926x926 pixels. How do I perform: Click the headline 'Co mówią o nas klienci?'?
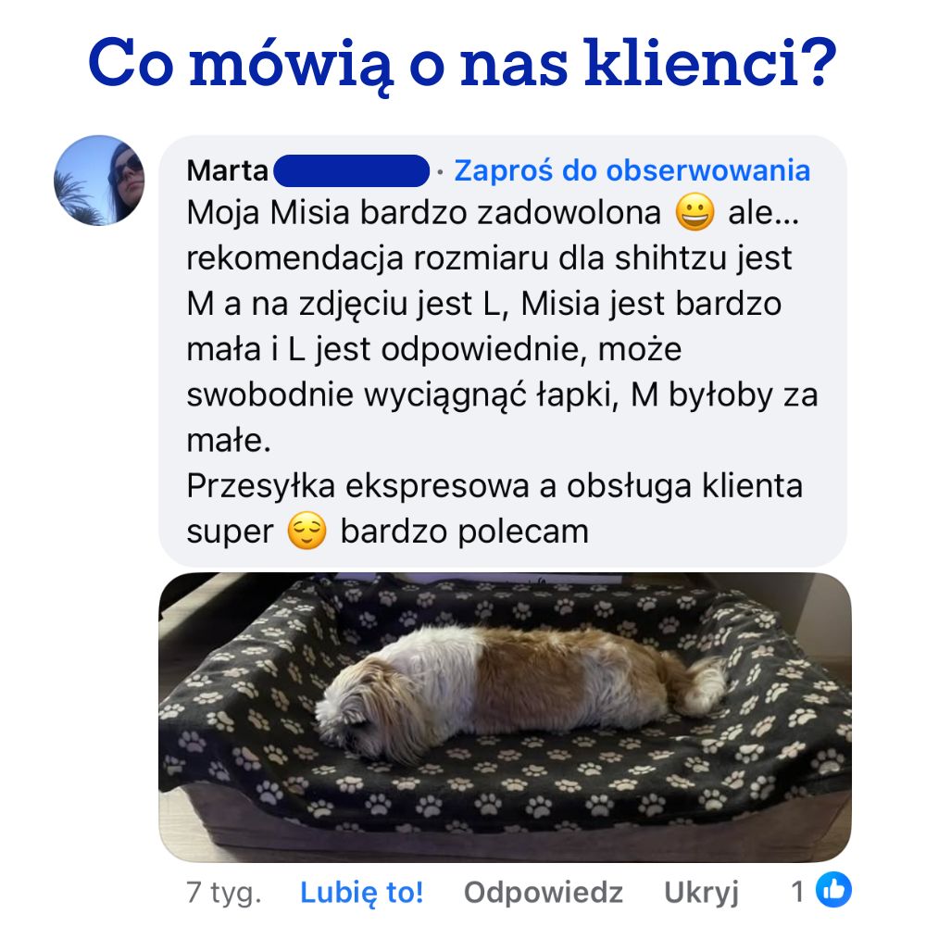(462, 63)
